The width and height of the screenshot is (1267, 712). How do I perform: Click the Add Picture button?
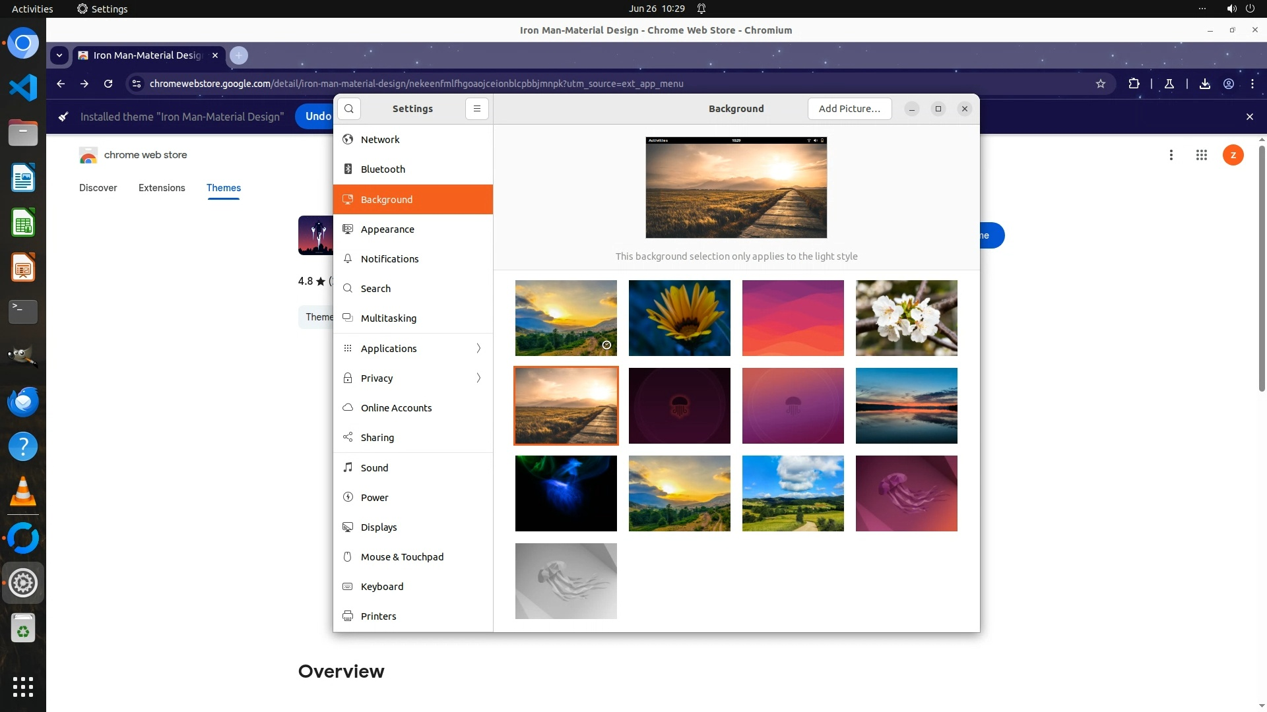[x=849, y=109]
